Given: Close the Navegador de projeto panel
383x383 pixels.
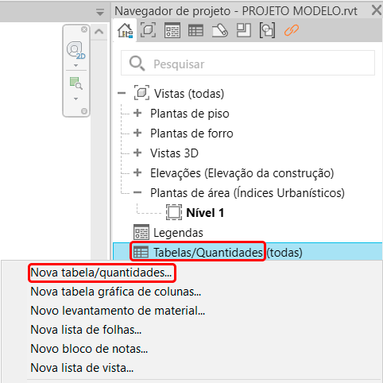Looking at the screenshot, I should (x=377, y=10).
